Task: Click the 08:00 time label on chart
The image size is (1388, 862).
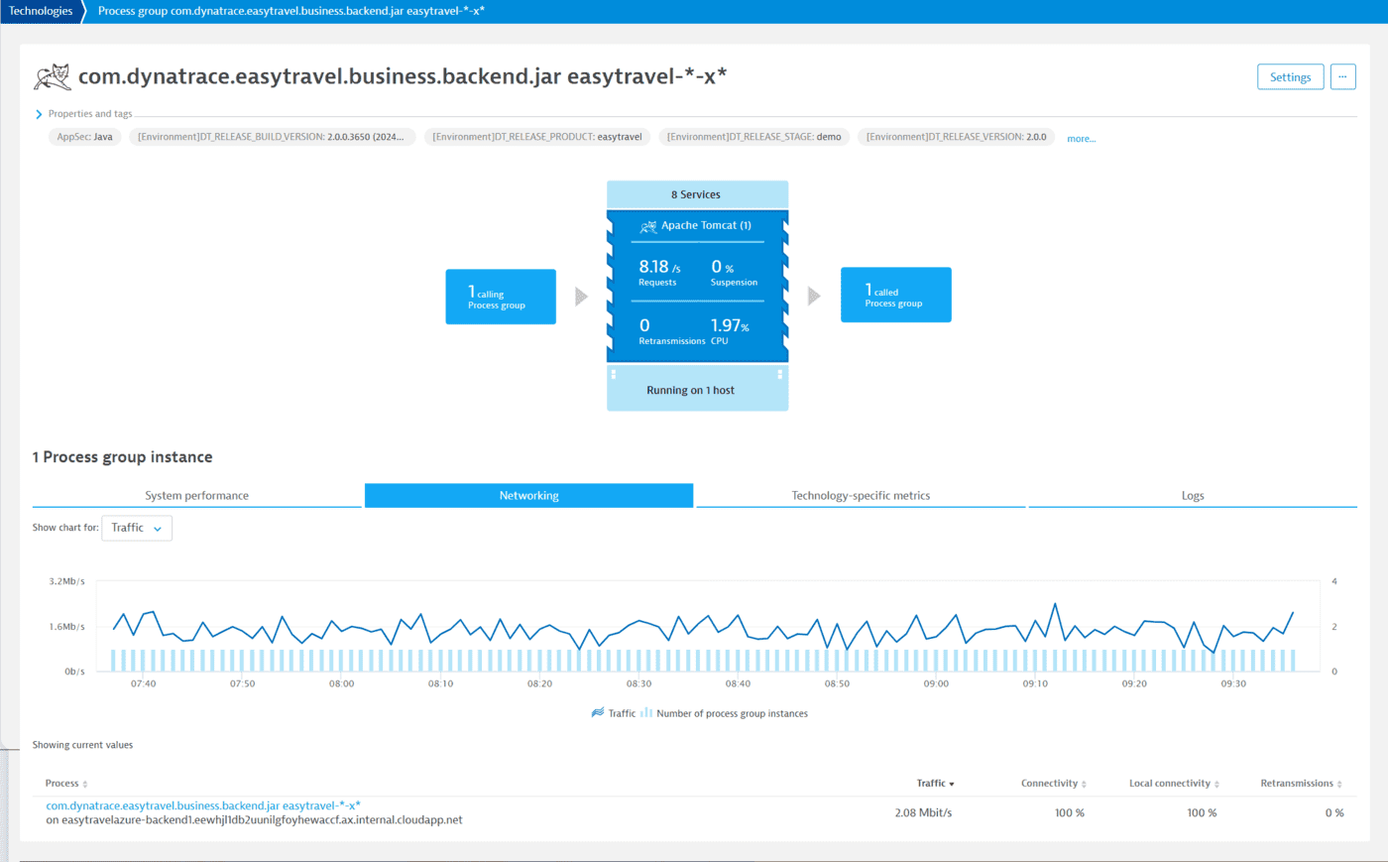Action: (x=341, y=683)
